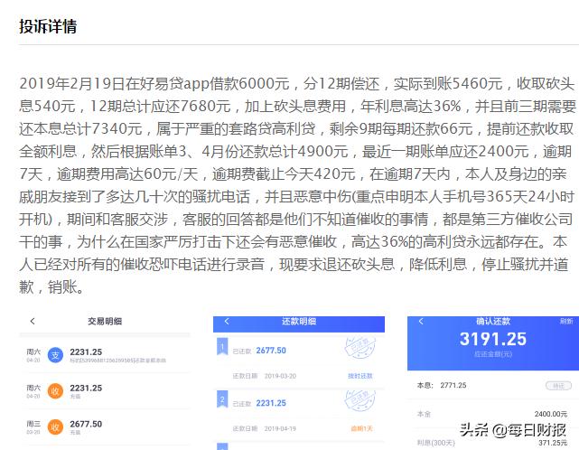The width and height of the screenshot is (579, 450).
Task: Click text line mentioning 年利息高达36%
Action: click(297, 106)
